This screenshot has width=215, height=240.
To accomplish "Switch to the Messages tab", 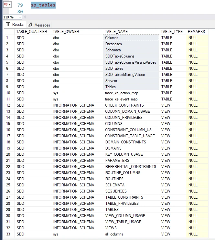I will [x=39, y=25].
